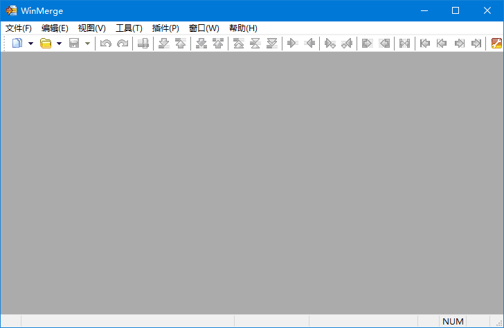
Task: Click the Save disk icon
Action: click(x=74, y=44)
